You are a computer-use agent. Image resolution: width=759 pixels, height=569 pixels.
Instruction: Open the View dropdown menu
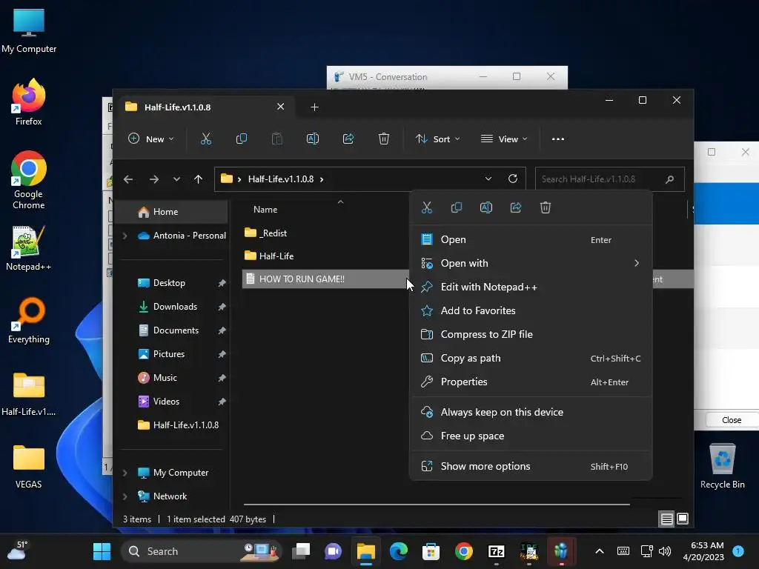click(503, 139)
